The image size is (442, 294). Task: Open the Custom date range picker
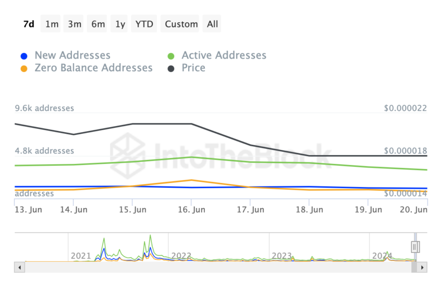[x=181, y=24]
